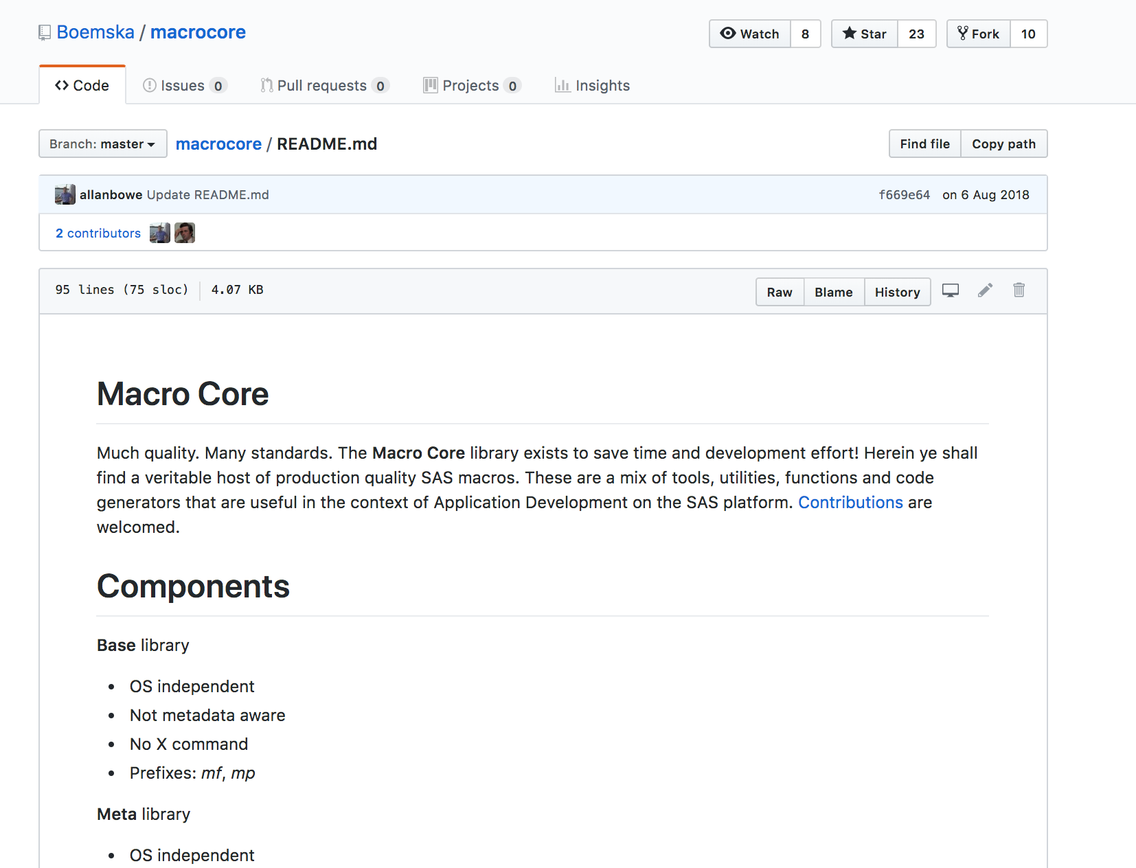Click the '95 lines (75 sloc)' text
This screenshot has width=1136, height=868.
(x=122, y=290)
